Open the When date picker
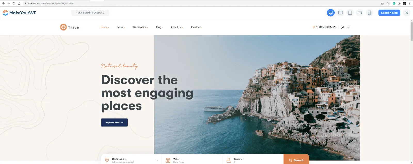The image size is (413, 164). point(192,160)
